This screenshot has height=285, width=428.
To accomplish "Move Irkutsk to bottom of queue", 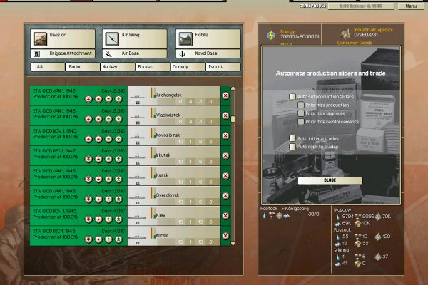I will click(x=88, y=159).
